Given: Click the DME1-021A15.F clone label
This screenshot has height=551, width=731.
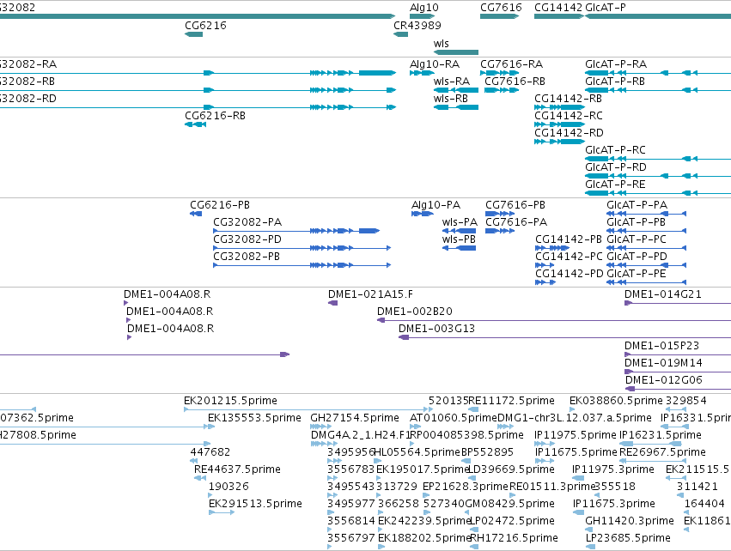Looking at the screenshot, I should (370, 294).
